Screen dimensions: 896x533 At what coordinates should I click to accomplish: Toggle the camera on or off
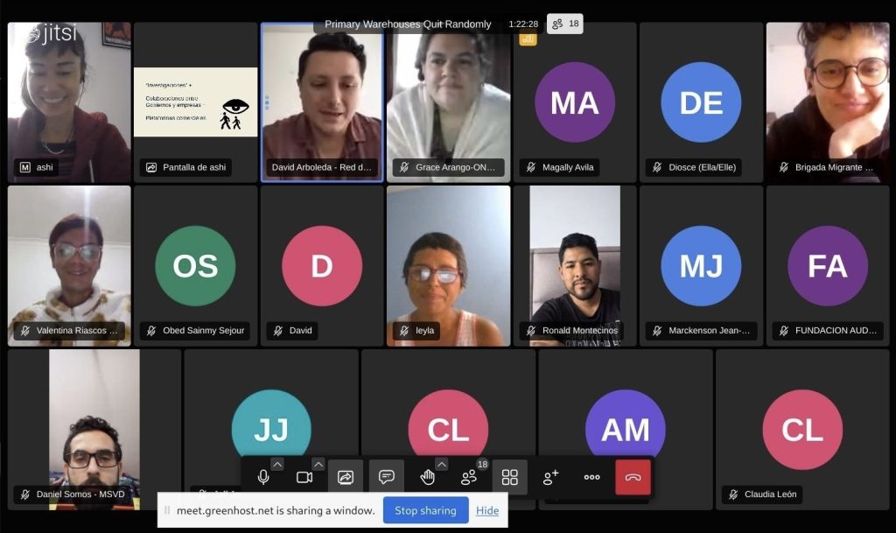tap(304, 477)
